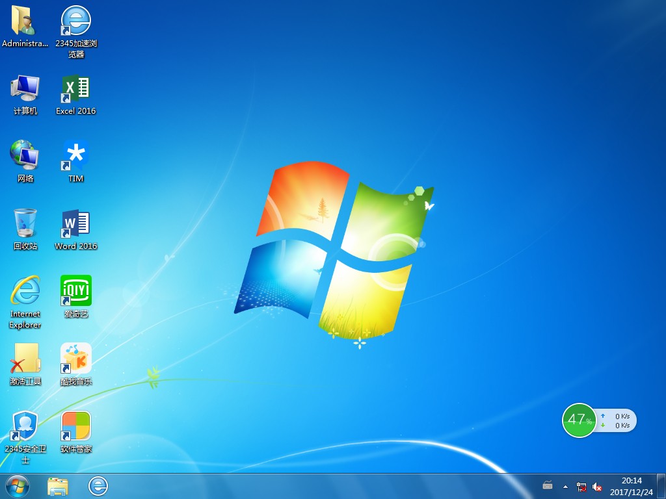Click the Show desktop button
The image size is (666, 499).
[661, 486]
